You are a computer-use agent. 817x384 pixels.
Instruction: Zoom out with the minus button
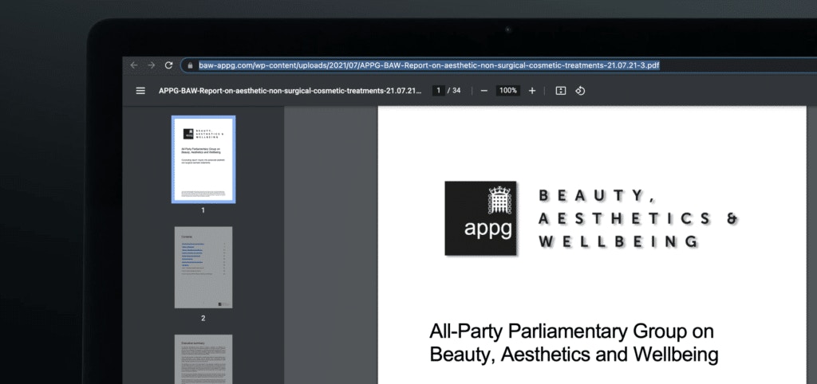pyautogui.click(x=483, y=91)
